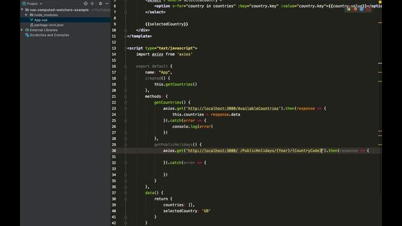Click the collapse all icon in Project panel
Image resolution: width=402 pixels, height=226 pixels.
[92, 4]
